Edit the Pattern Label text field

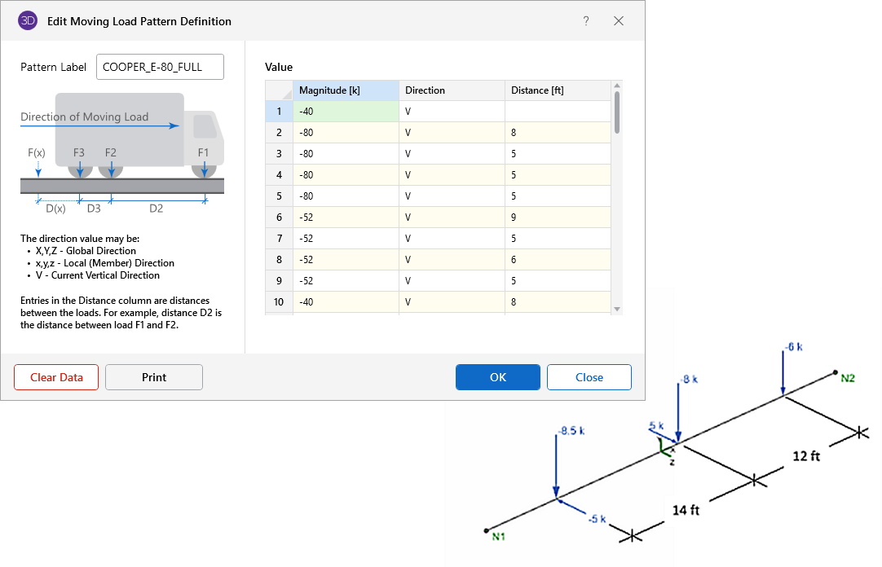point(160,67)
